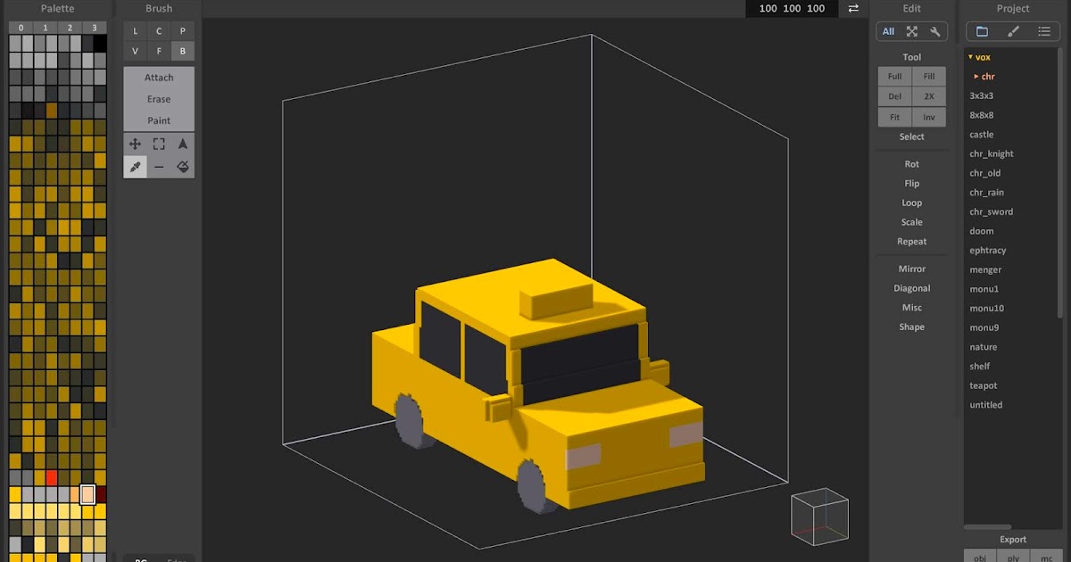Viewport: 1071px width, 562px height.
Task: Click the swap arrows beside the model size
Action: click(x=852, y=8)
